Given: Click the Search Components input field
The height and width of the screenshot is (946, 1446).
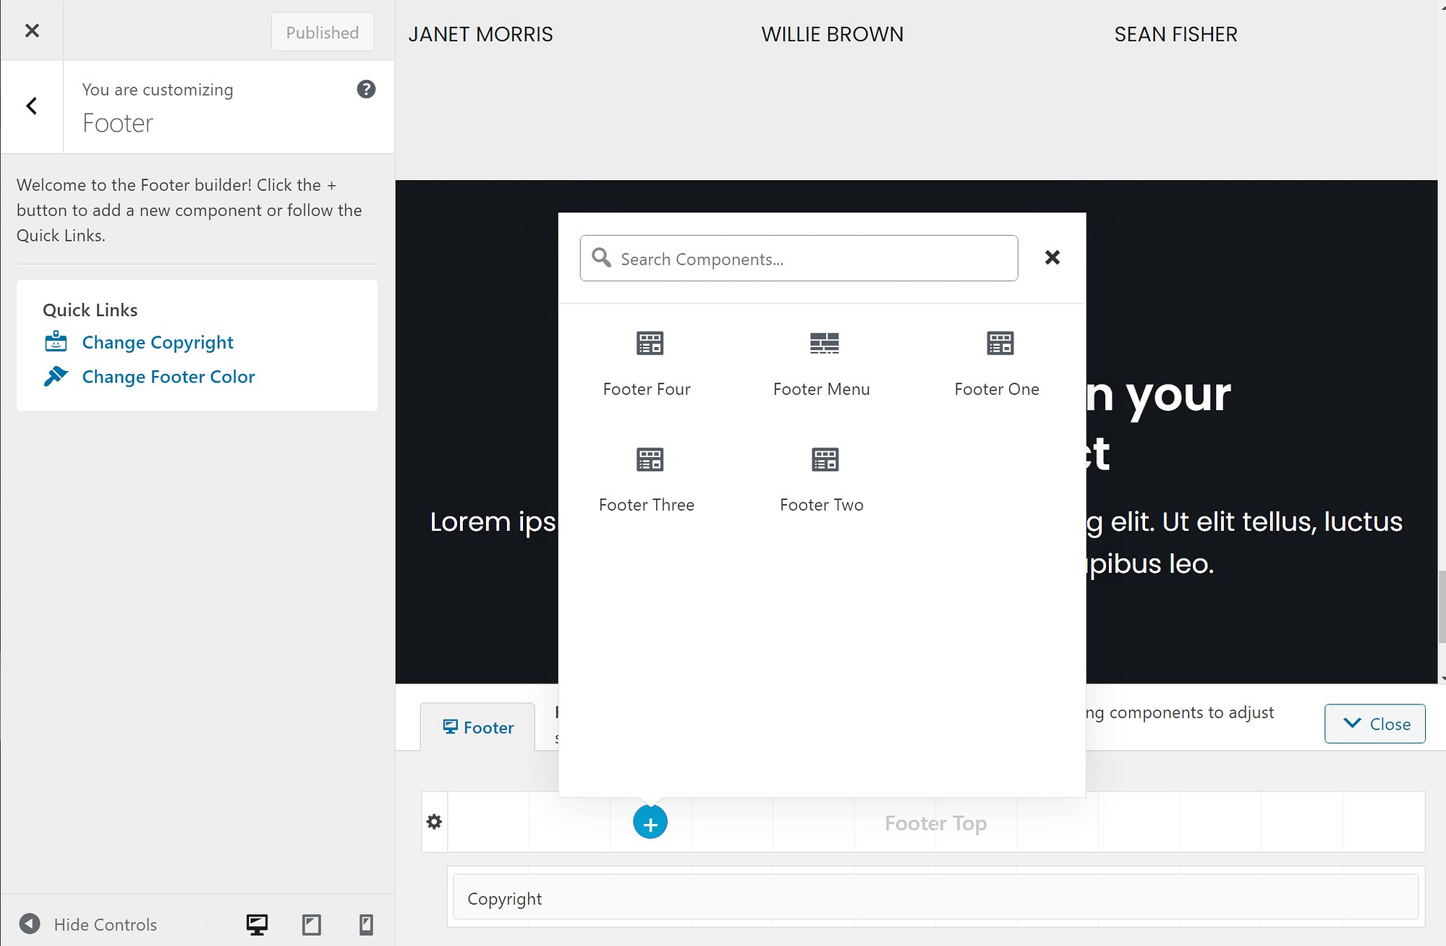Looking at the screenshot, I should 798,257.
